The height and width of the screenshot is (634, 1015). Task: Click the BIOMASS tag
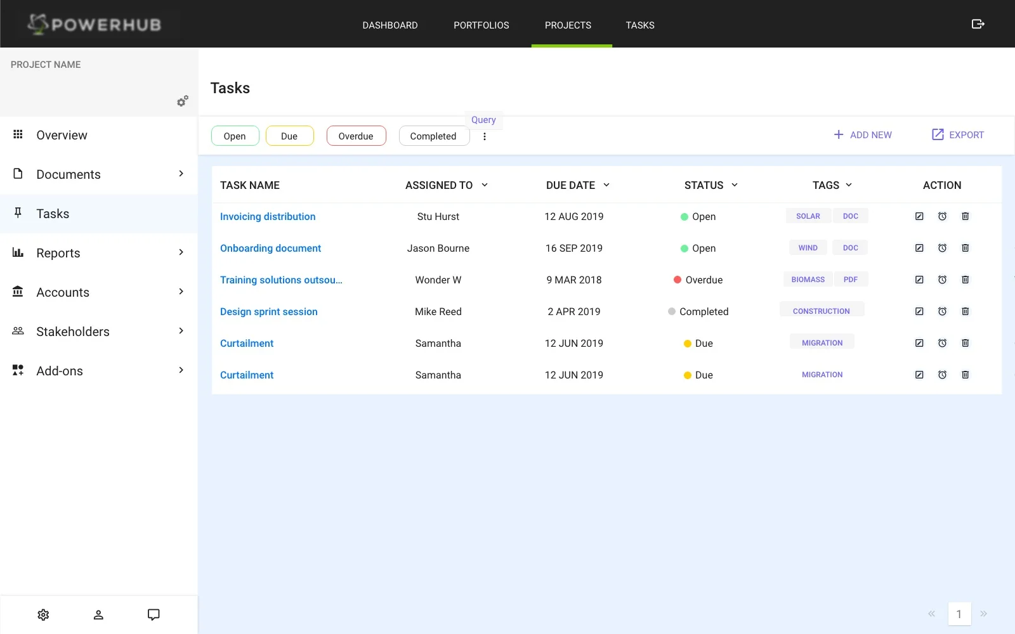click(x=808, y=280)
